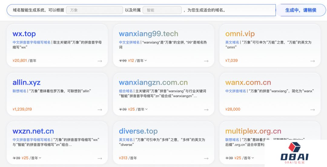Click 英文域名 tag on diverse.top card
327x167 pixels.
click(x=126, y=140)
